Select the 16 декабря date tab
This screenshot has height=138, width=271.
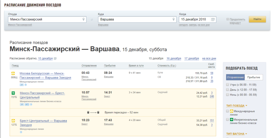[174, 59]
